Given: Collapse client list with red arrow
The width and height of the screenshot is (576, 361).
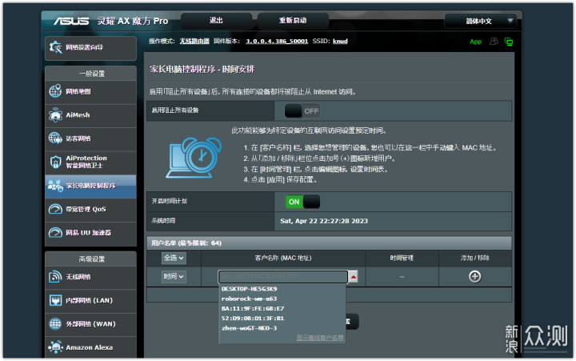Looking at the screenshot, I should click(354, 276).
